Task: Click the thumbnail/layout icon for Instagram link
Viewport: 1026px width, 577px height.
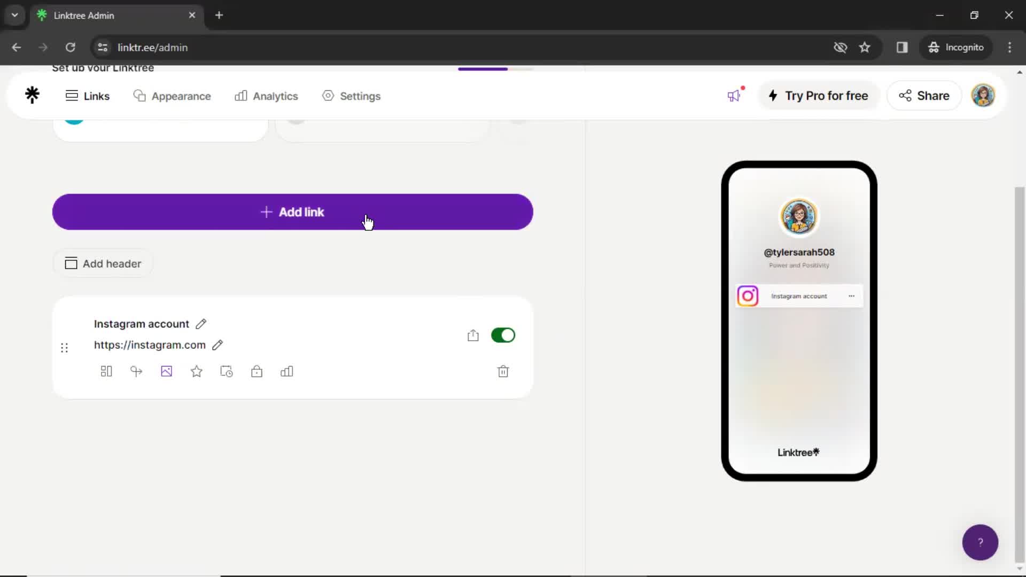Action: [106, 371]
